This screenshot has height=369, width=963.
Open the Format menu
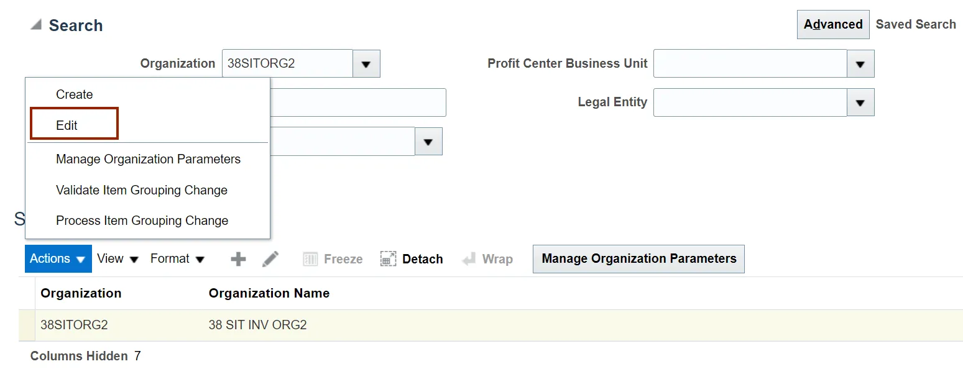[x=177, y=259]
